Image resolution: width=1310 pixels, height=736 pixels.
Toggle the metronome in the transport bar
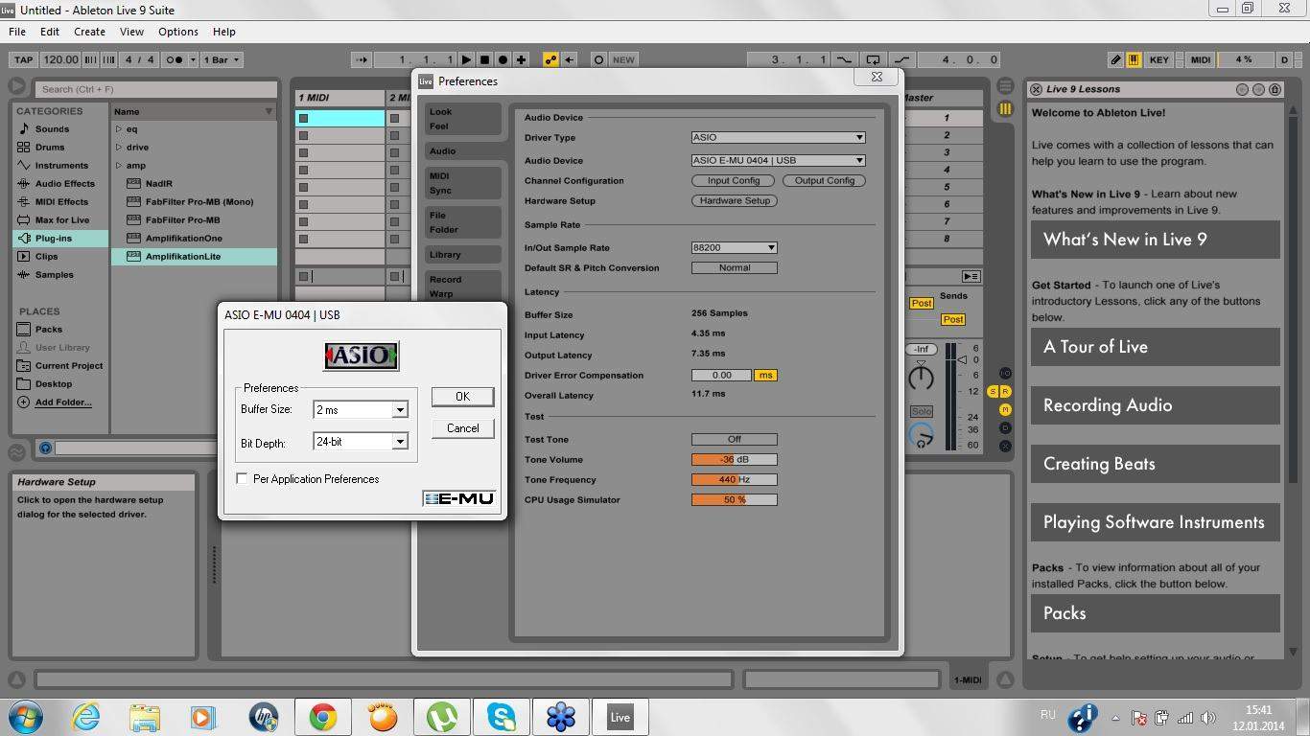point(175,59)
